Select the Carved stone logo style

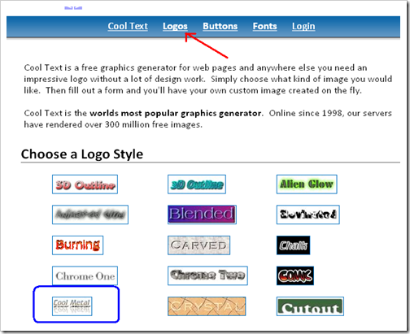(198, 245)
